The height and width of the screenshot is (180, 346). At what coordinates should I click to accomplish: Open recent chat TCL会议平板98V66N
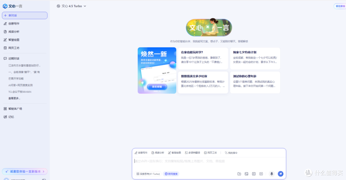click(x=20, y=92)
